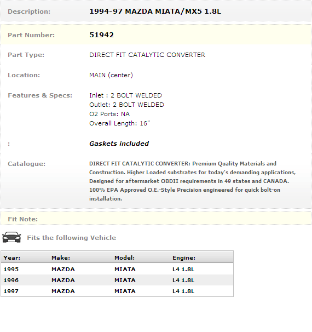Click the Engine: column header

(x=184, y=258)
